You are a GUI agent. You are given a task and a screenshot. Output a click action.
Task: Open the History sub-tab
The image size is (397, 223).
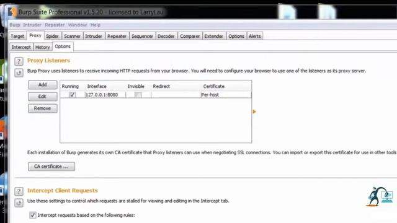point(43,47)
